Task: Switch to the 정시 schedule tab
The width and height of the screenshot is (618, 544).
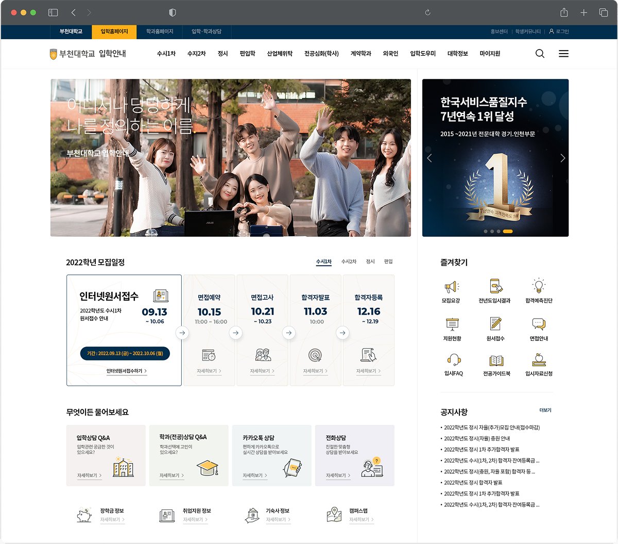Action: [370, 262]
